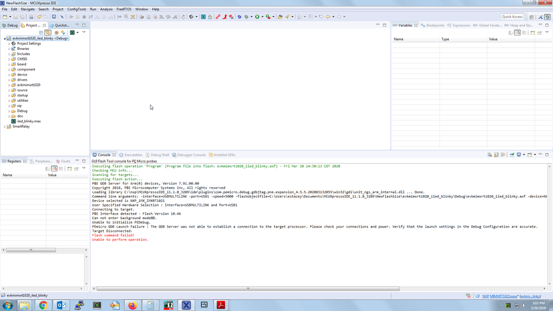Switch to the Debugger Console tab

tap(189, 155)
